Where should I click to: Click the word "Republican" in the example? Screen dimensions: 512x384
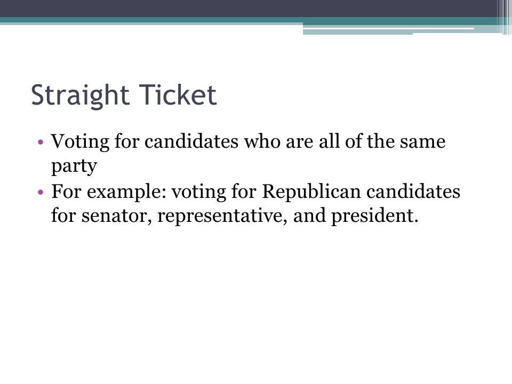point(311,191)
